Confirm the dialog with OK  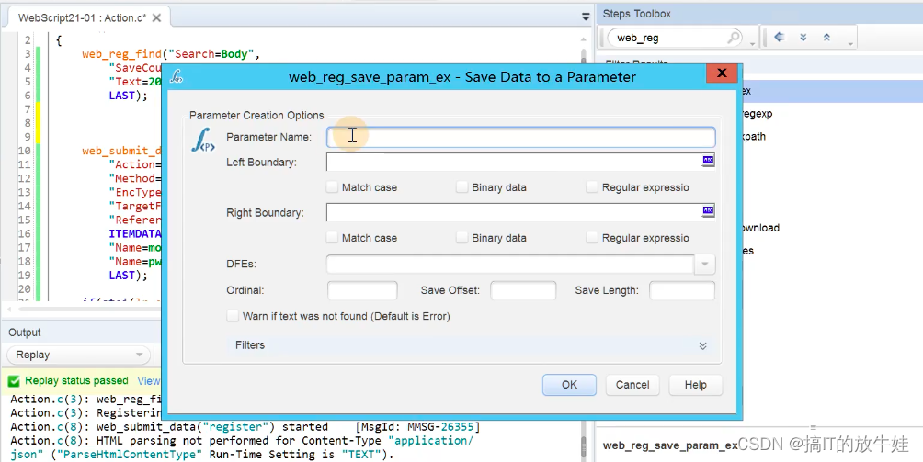[x=569, y=385]
